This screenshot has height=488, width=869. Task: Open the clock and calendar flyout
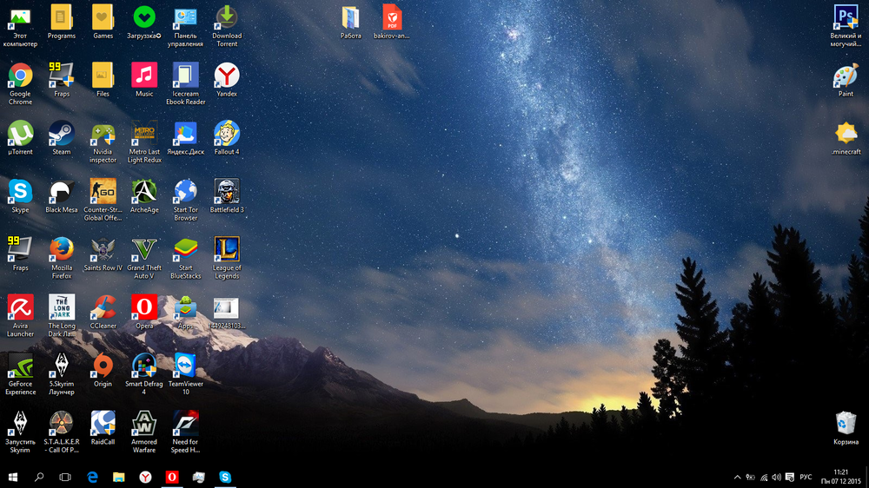pos(840,477)
